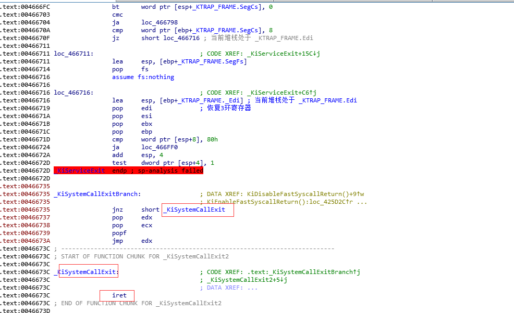The image size is (514, 313).
Task: Click the address .text:0046673A
Action: point(25,241)
